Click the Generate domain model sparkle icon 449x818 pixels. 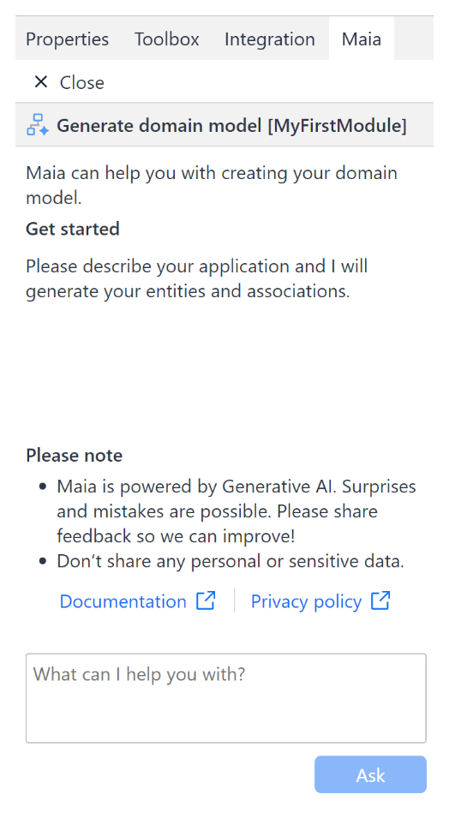pyautogui.click(x=38, y=125)
